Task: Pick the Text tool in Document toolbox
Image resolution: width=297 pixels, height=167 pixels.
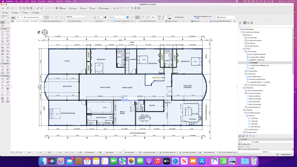Action: [x=3, y=85]
